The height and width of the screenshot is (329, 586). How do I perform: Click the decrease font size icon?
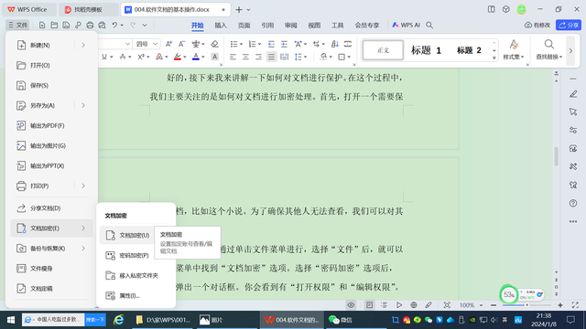tap(181, 44)
